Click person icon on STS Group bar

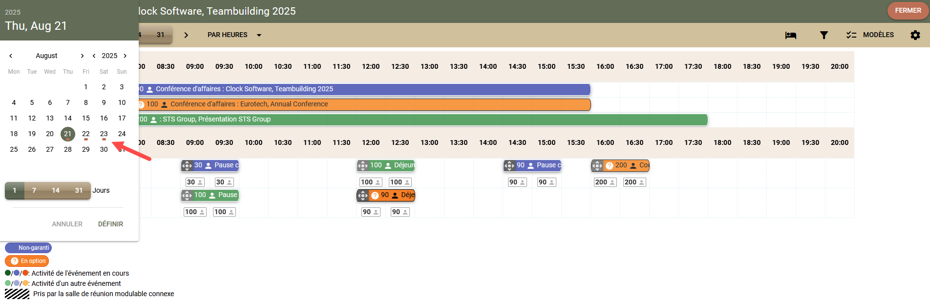(153, 120)
